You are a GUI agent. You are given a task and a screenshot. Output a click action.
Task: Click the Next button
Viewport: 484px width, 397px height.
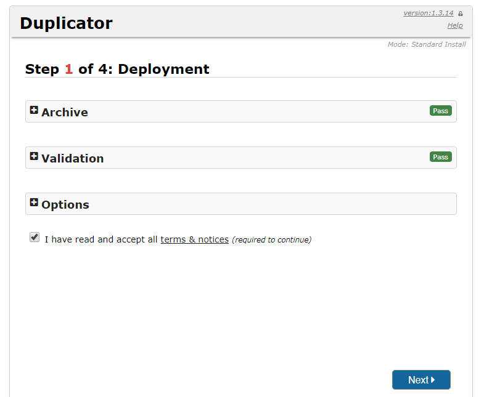tap(421, 380)
